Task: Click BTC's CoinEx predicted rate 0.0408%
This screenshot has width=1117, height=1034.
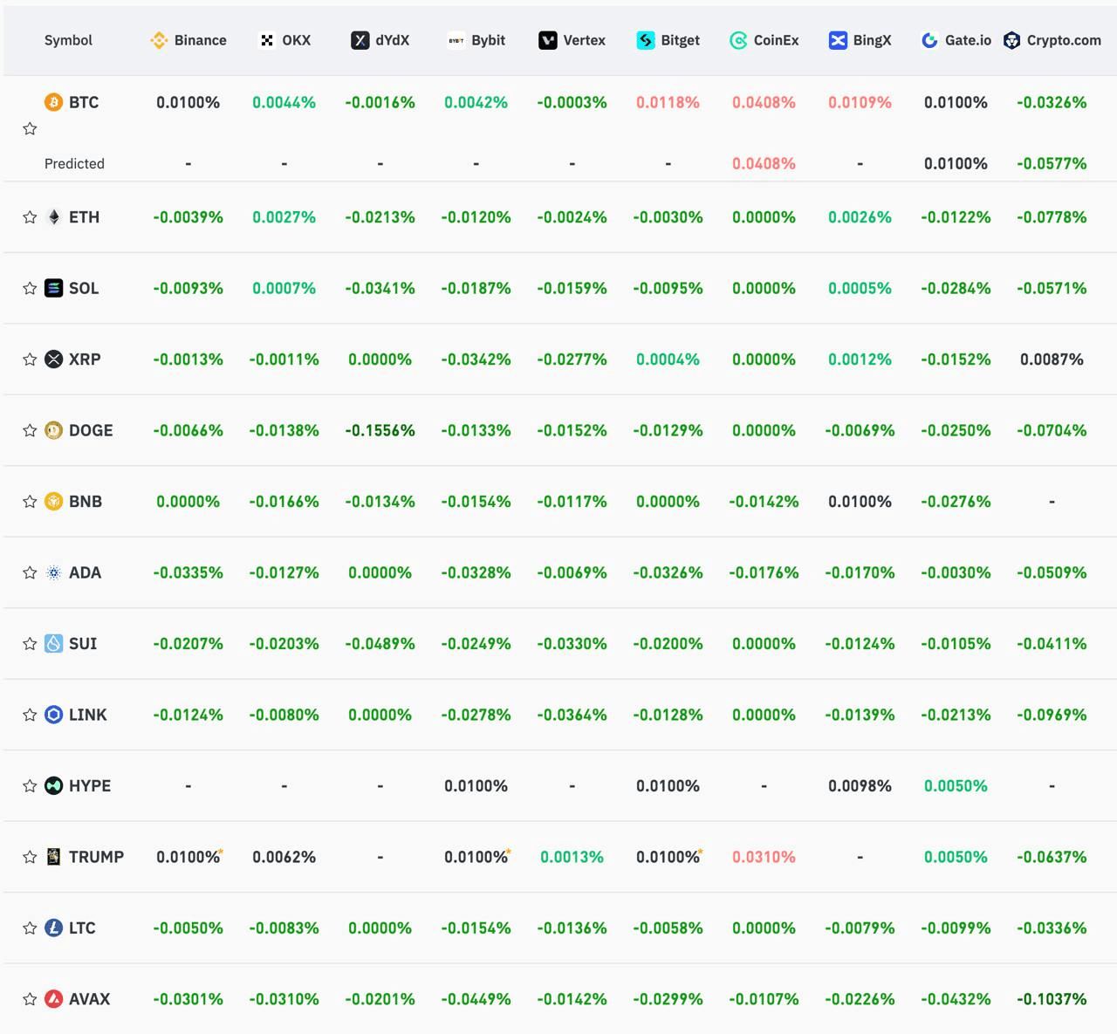Action: click(764, 163)
